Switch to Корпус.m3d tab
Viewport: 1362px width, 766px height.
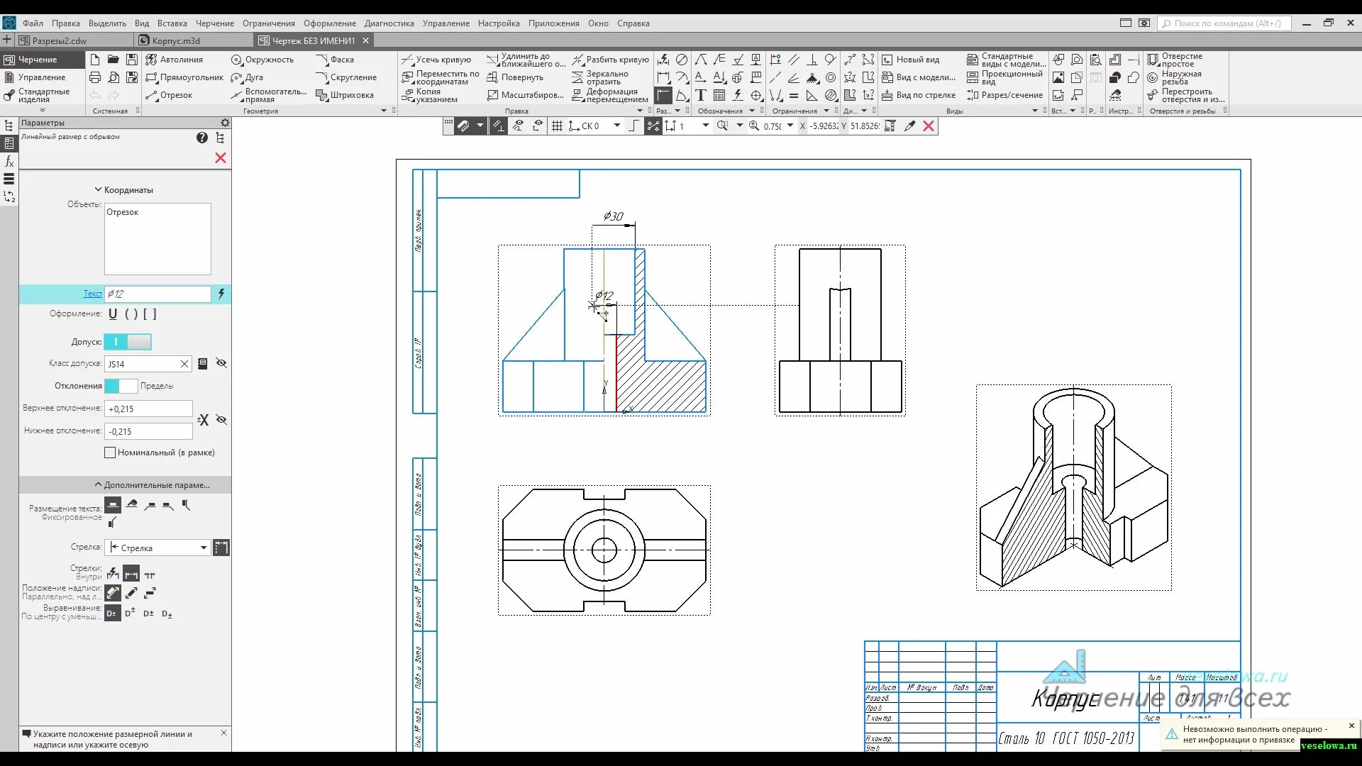point(176,40)
